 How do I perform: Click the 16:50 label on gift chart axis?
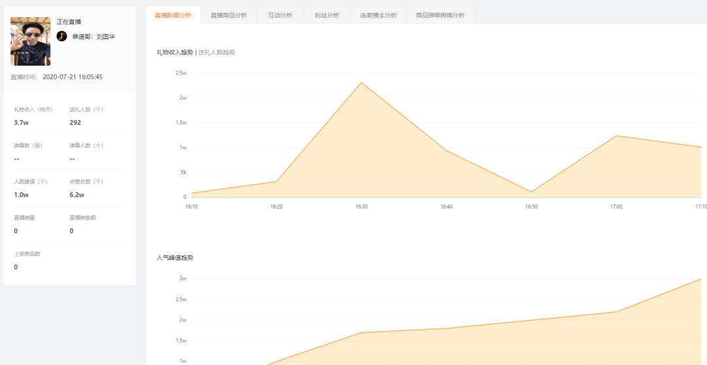pos(531,207)
